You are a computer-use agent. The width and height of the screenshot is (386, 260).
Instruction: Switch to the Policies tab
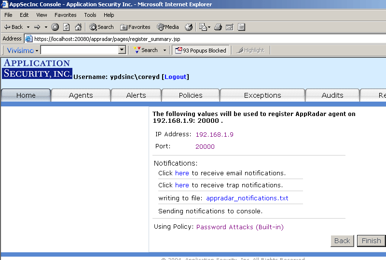pyautogui.click(x=191, y=95)
